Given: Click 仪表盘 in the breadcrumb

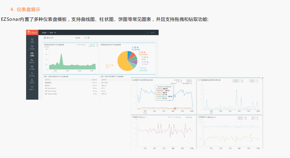Looking at the screenshot, I should [x=44, y=32].
